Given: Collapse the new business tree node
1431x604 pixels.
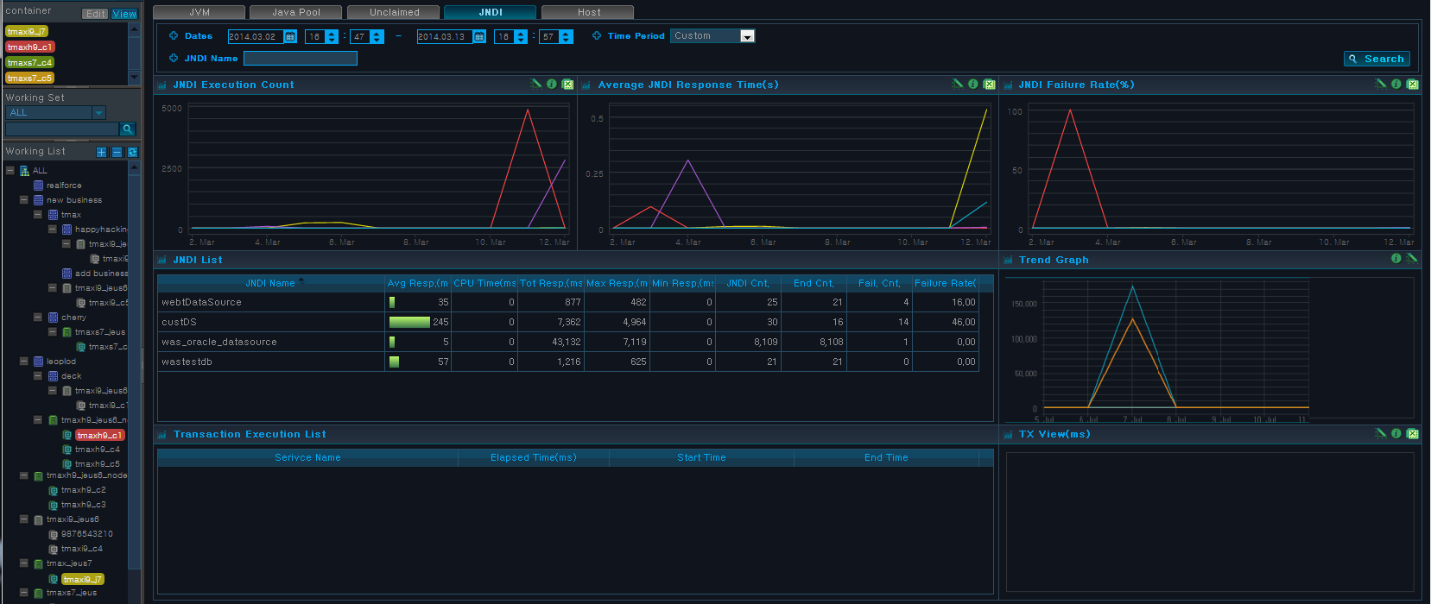Looking at the screenshot, I should [x=24, y=199].
